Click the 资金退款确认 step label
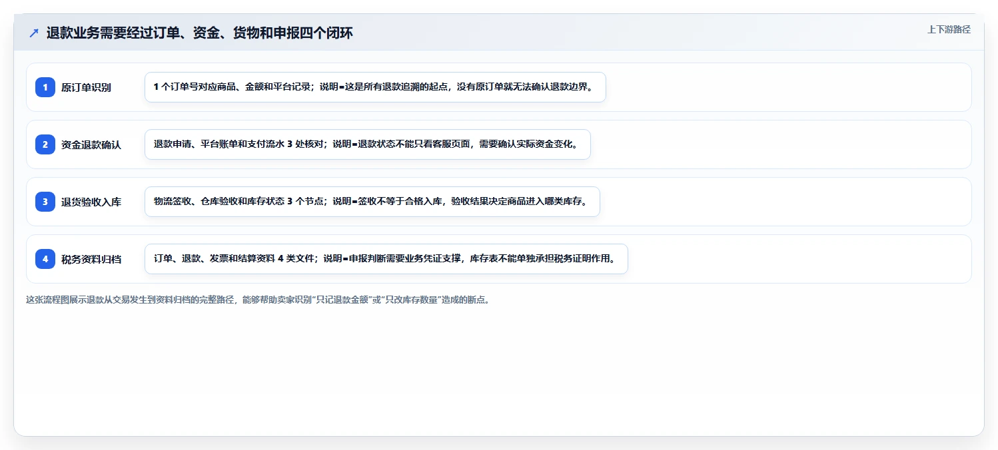 [x=91, y=144]
